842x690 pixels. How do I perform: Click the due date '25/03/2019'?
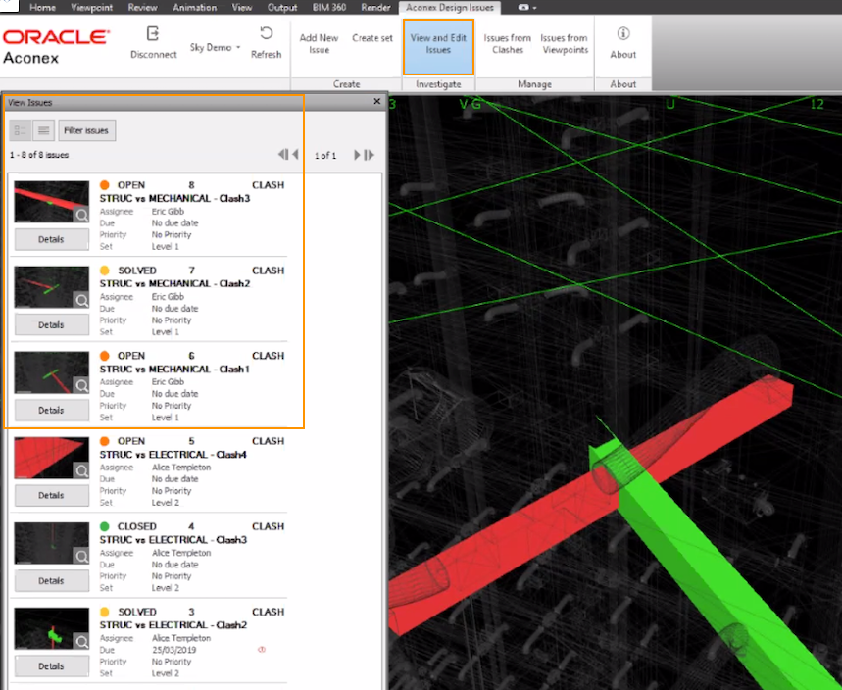point(173,650)
